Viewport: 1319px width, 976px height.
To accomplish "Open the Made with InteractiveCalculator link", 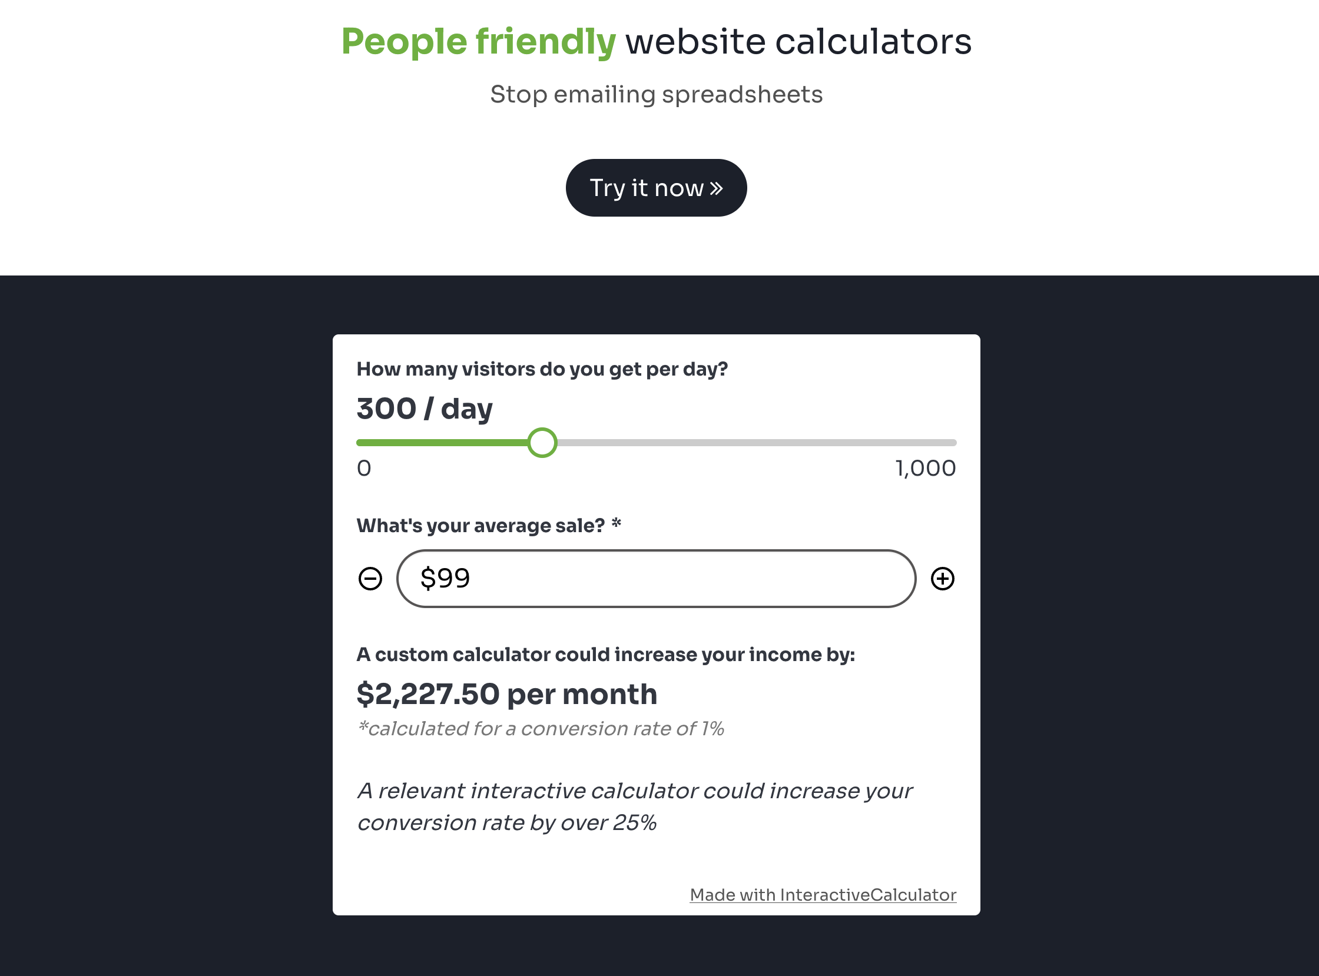I will (823, 894).
